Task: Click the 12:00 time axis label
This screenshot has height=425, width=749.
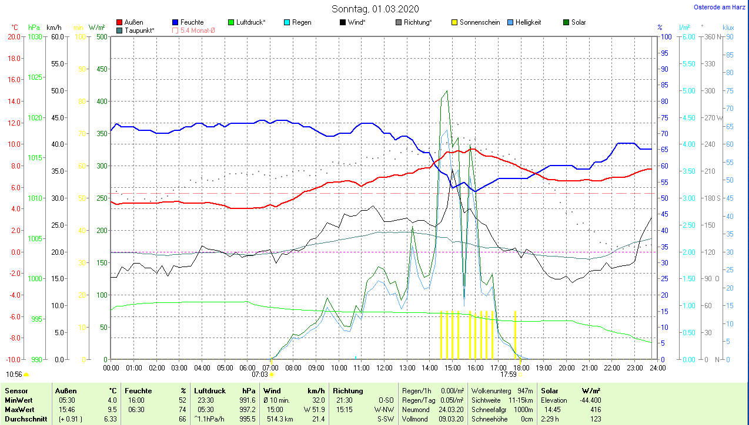Action: tap(384, 367)
